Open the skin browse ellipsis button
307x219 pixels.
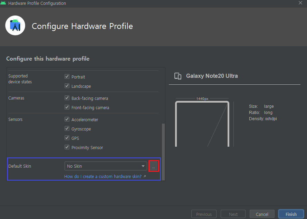[153, 166]
